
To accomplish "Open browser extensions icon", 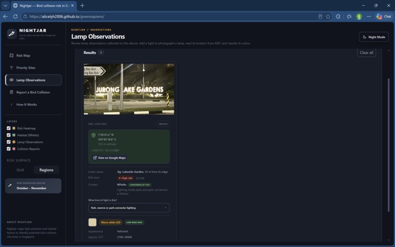I will pyautogui.click(x=338, y=16).
